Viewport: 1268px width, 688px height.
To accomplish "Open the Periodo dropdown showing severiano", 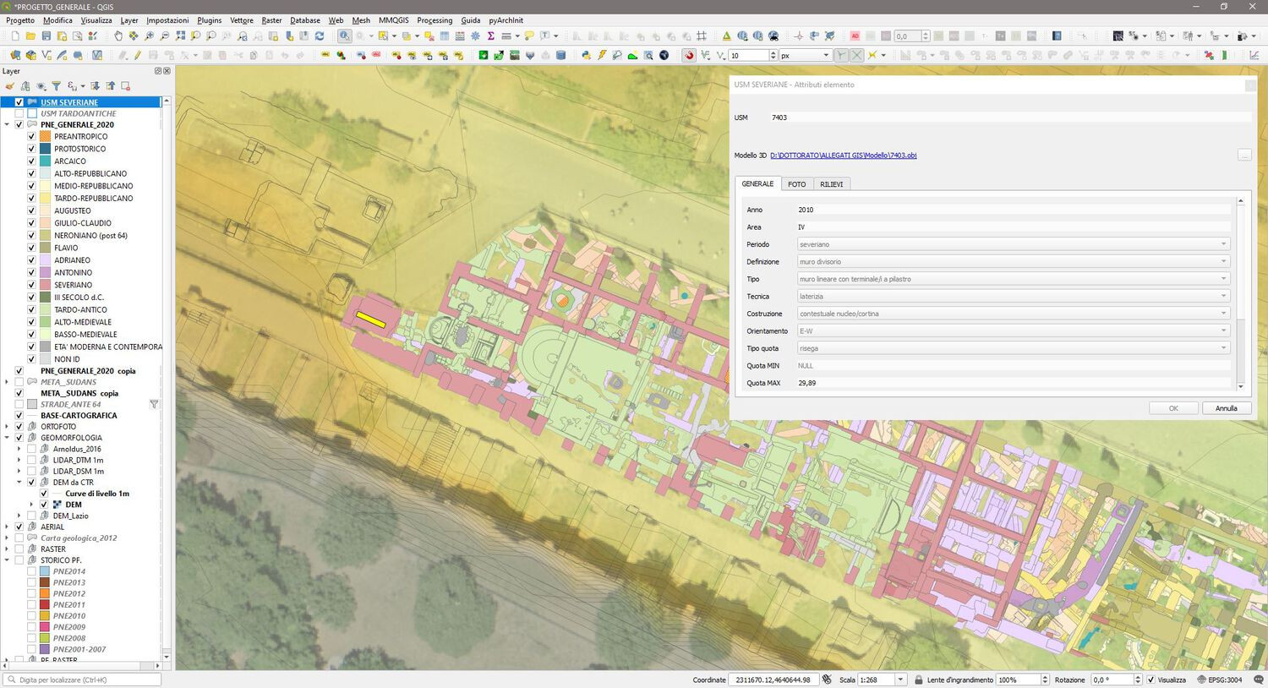I will point(1013,244).
